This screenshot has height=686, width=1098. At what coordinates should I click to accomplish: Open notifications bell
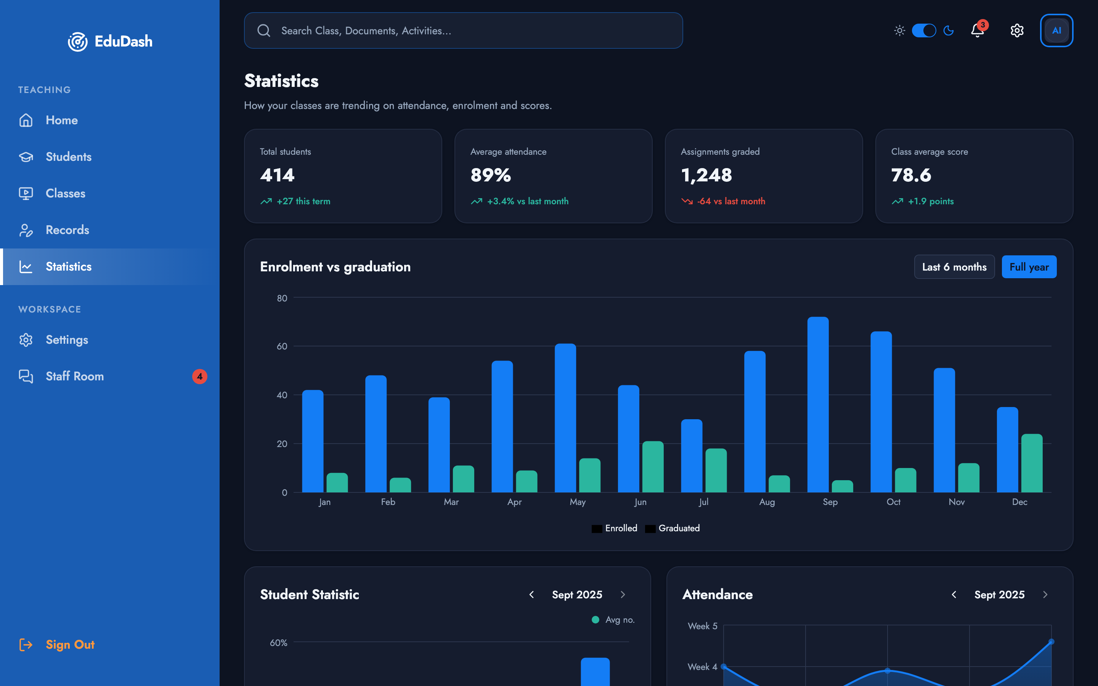[977, 30]
